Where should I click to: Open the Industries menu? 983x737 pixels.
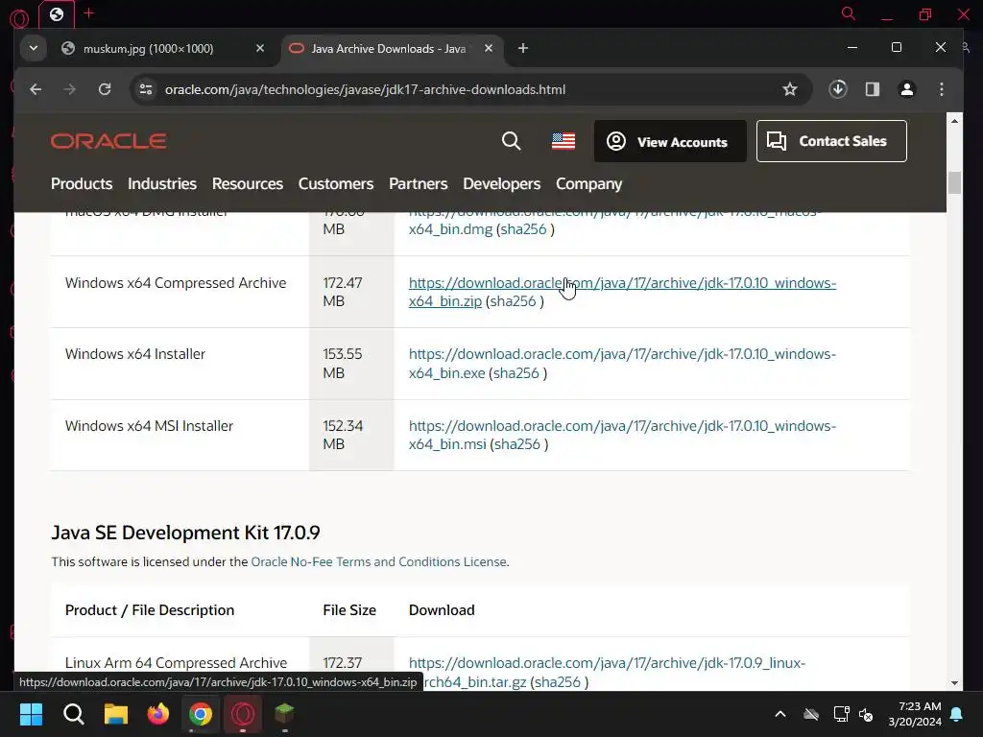[x=161, y=183]
